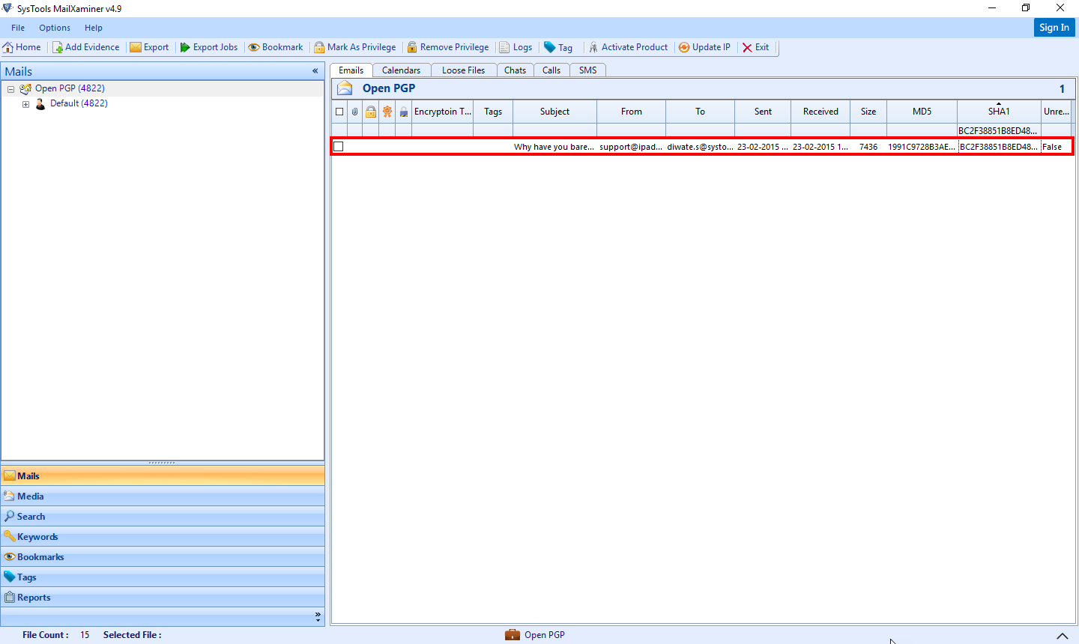1079x644 pixels.
Task: Open Export Jobs from the toolbar
Action: click(x=185, y=47)
